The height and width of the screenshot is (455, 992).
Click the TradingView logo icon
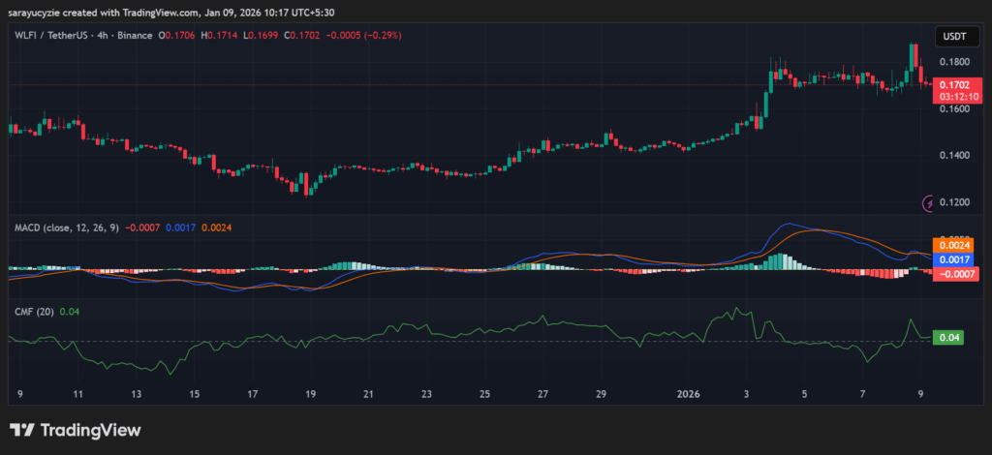(x=22, y=430)
